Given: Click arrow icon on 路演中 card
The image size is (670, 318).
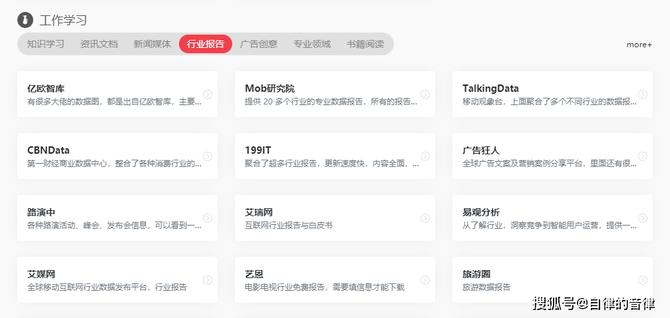Looking at the screenshot, I should (207, 218).
